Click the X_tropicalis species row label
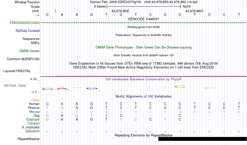The width and height of the screenshot is (247, 145). pyautogui.click(x=31, y=127)
